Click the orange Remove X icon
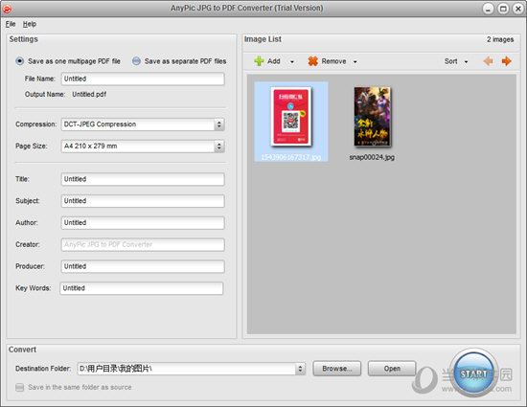The width and height of the screenshot is (527, 407). [x=313, y=61]
